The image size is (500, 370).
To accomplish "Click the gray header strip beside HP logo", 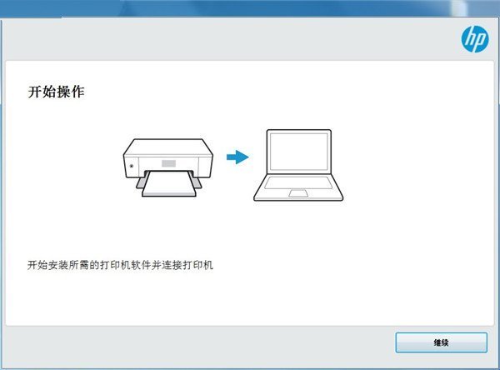I will 230,39.
